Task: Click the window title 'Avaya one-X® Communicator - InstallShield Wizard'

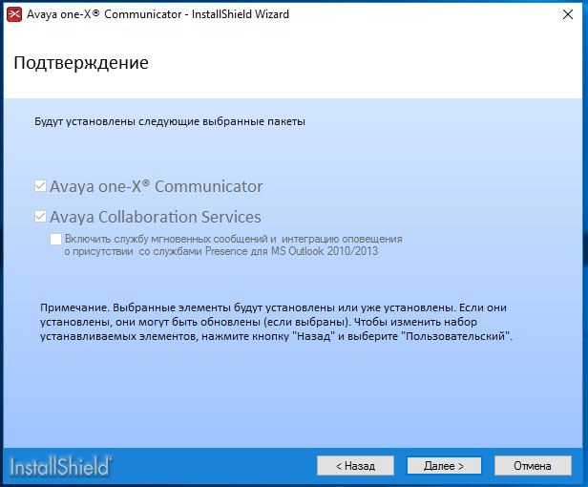Action: pyautogui.click(x=157, y=14)
